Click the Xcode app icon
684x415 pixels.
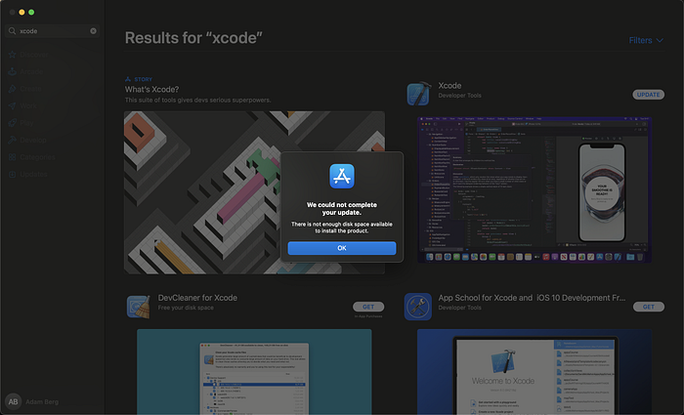419,94
